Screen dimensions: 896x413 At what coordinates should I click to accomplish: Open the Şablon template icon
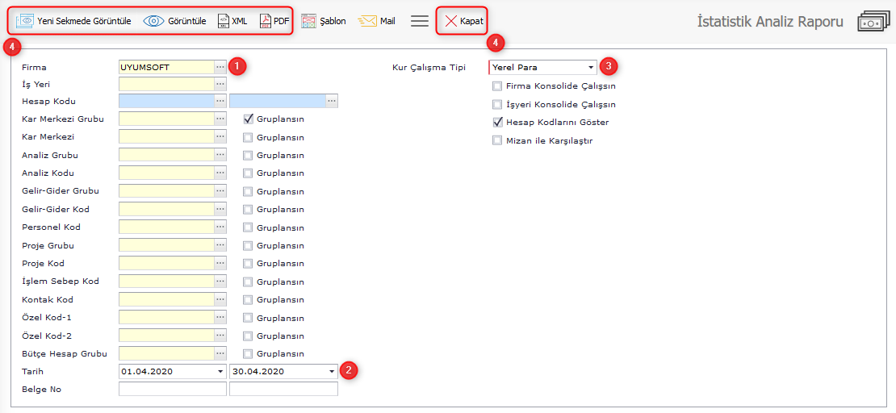[309, 21]
